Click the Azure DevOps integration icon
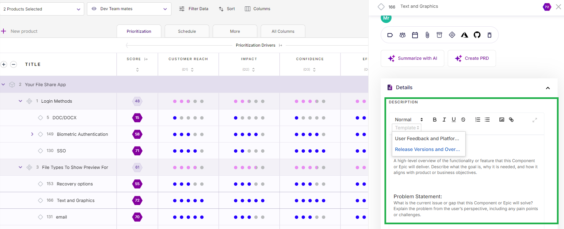Image resolution: width=564 pixels, height=229 pixels. click(464, 35)
